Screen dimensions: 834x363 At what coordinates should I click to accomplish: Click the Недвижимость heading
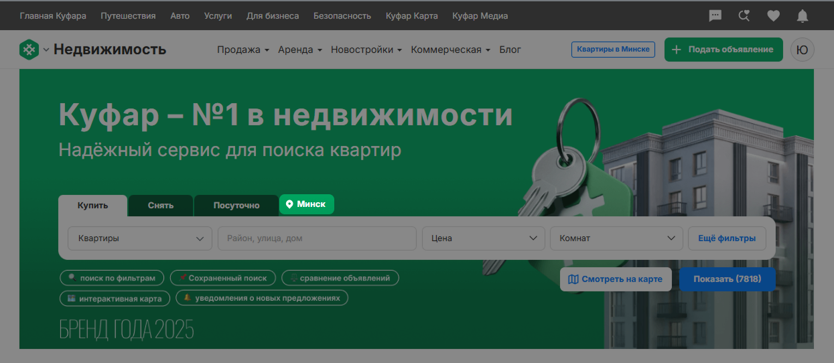(x=110, y=50)
